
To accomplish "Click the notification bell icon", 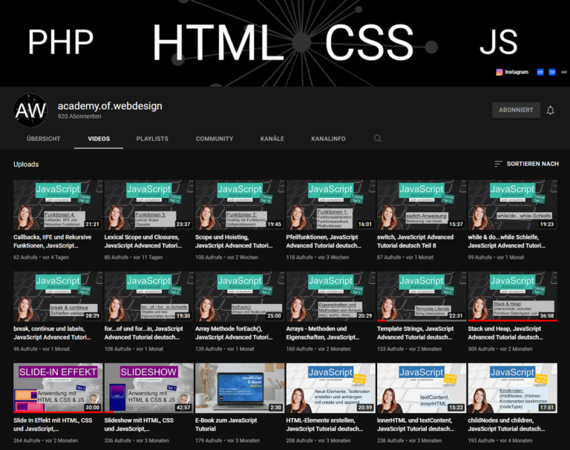I will (x=550, y=110).
